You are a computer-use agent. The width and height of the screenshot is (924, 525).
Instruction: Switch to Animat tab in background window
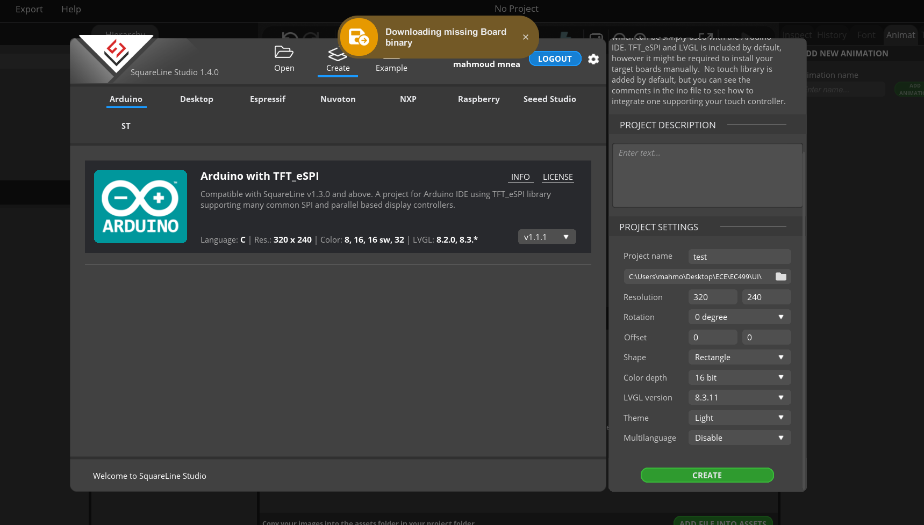coord(900,35)
